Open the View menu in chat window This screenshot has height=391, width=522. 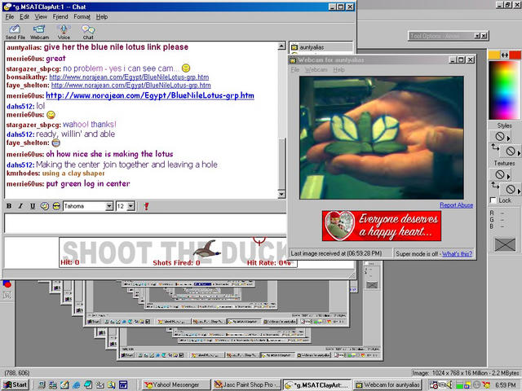[x=41, y=16]
